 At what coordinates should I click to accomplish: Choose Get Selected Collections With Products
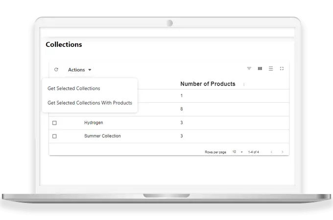(x=90, y=103)
